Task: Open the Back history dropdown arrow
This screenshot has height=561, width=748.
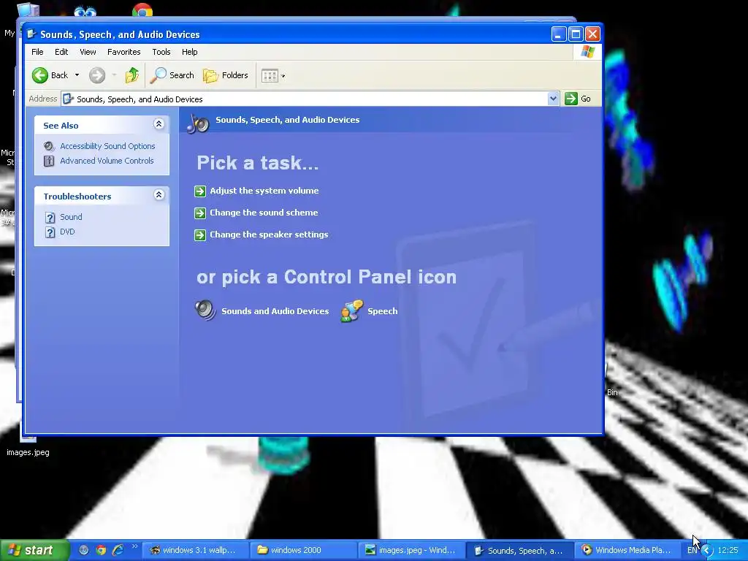Action: 77,75
